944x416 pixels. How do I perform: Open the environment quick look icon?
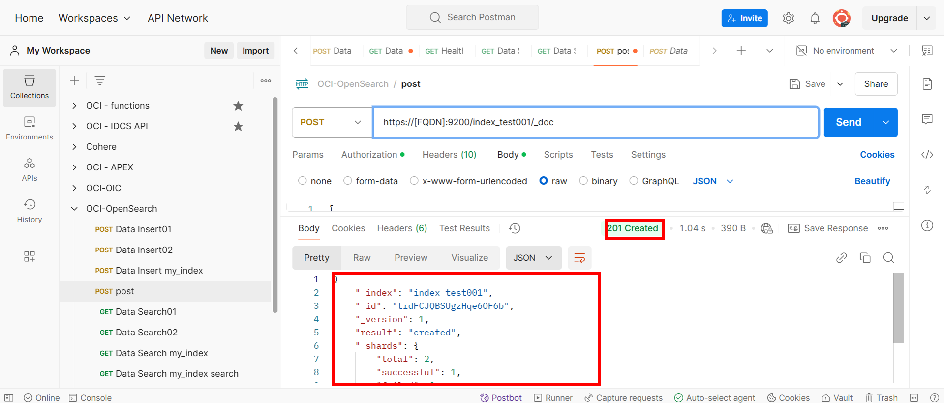[927, 51]
